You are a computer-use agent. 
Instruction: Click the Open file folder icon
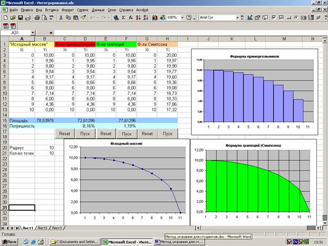tap(14, 17)
